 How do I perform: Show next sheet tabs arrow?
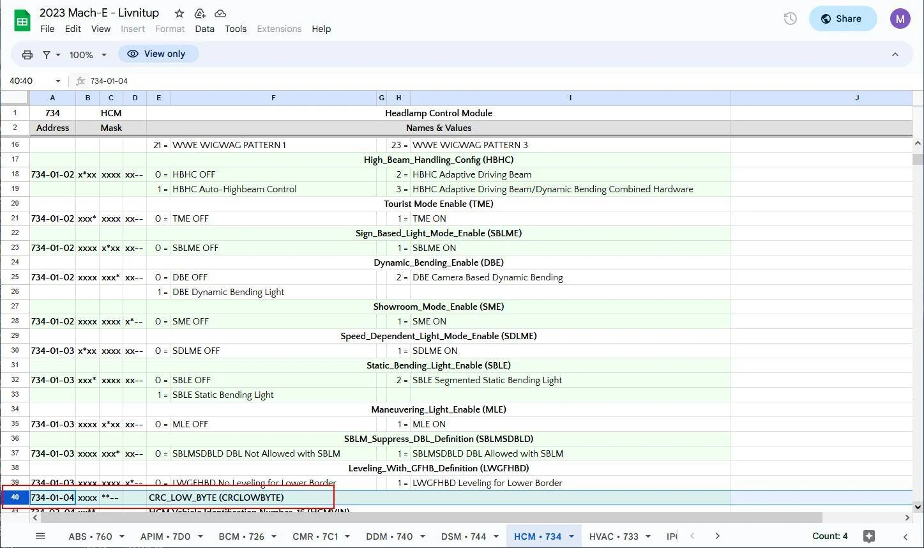pyautogui.click(x=717, y=536)
